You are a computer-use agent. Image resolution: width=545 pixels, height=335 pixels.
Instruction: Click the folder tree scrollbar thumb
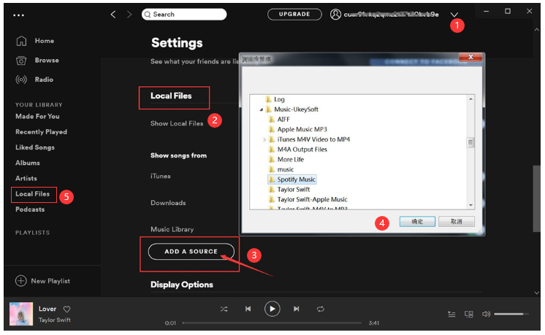coord(470,142)
